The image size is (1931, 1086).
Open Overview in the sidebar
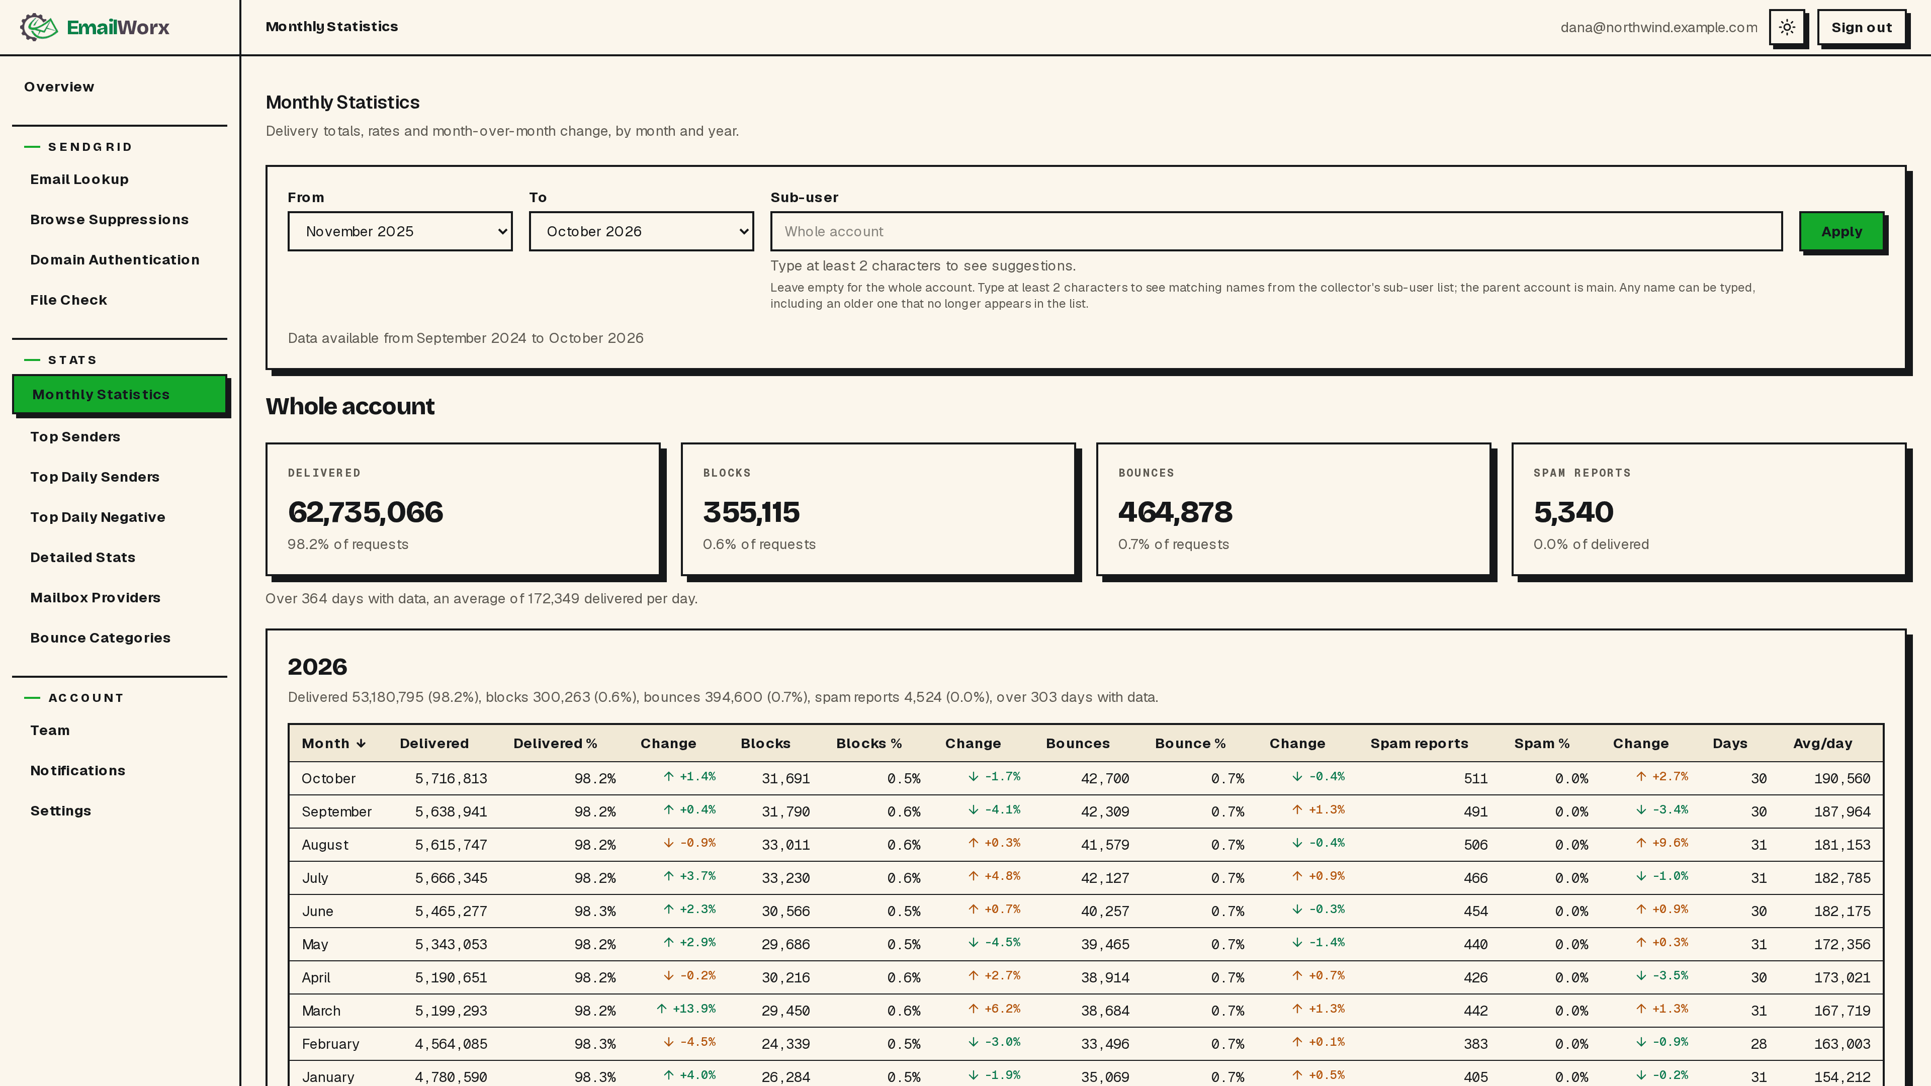click(59, 86)
